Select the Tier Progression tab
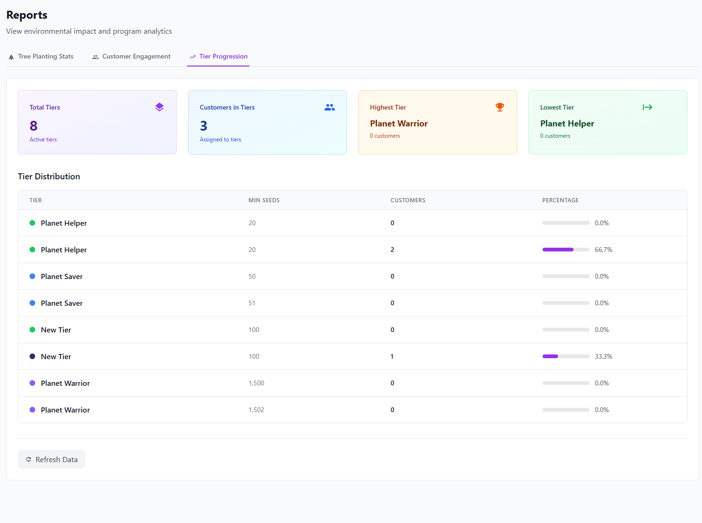702x523 pixels. tap(223, 57)
